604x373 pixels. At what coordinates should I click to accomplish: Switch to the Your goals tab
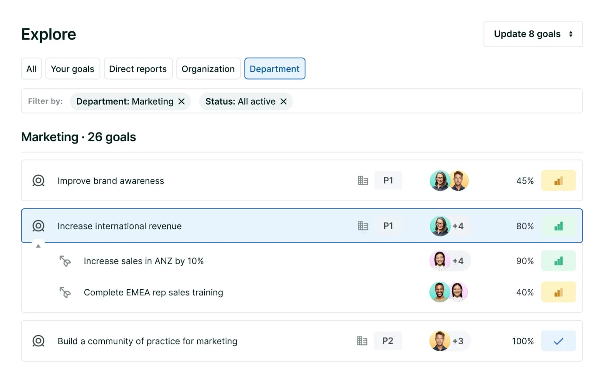72,69
